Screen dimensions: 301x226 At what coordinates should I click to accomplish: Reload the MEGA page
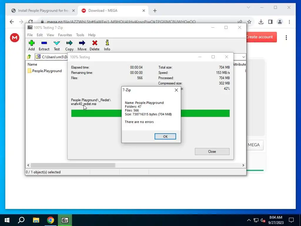[x=31, y=22]
